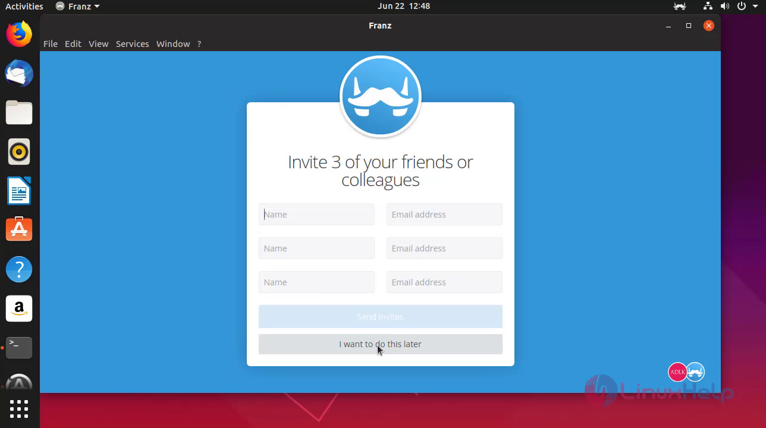The image size is (766, 428).
Task: Open Activities overview
Action: click(24, 6)
